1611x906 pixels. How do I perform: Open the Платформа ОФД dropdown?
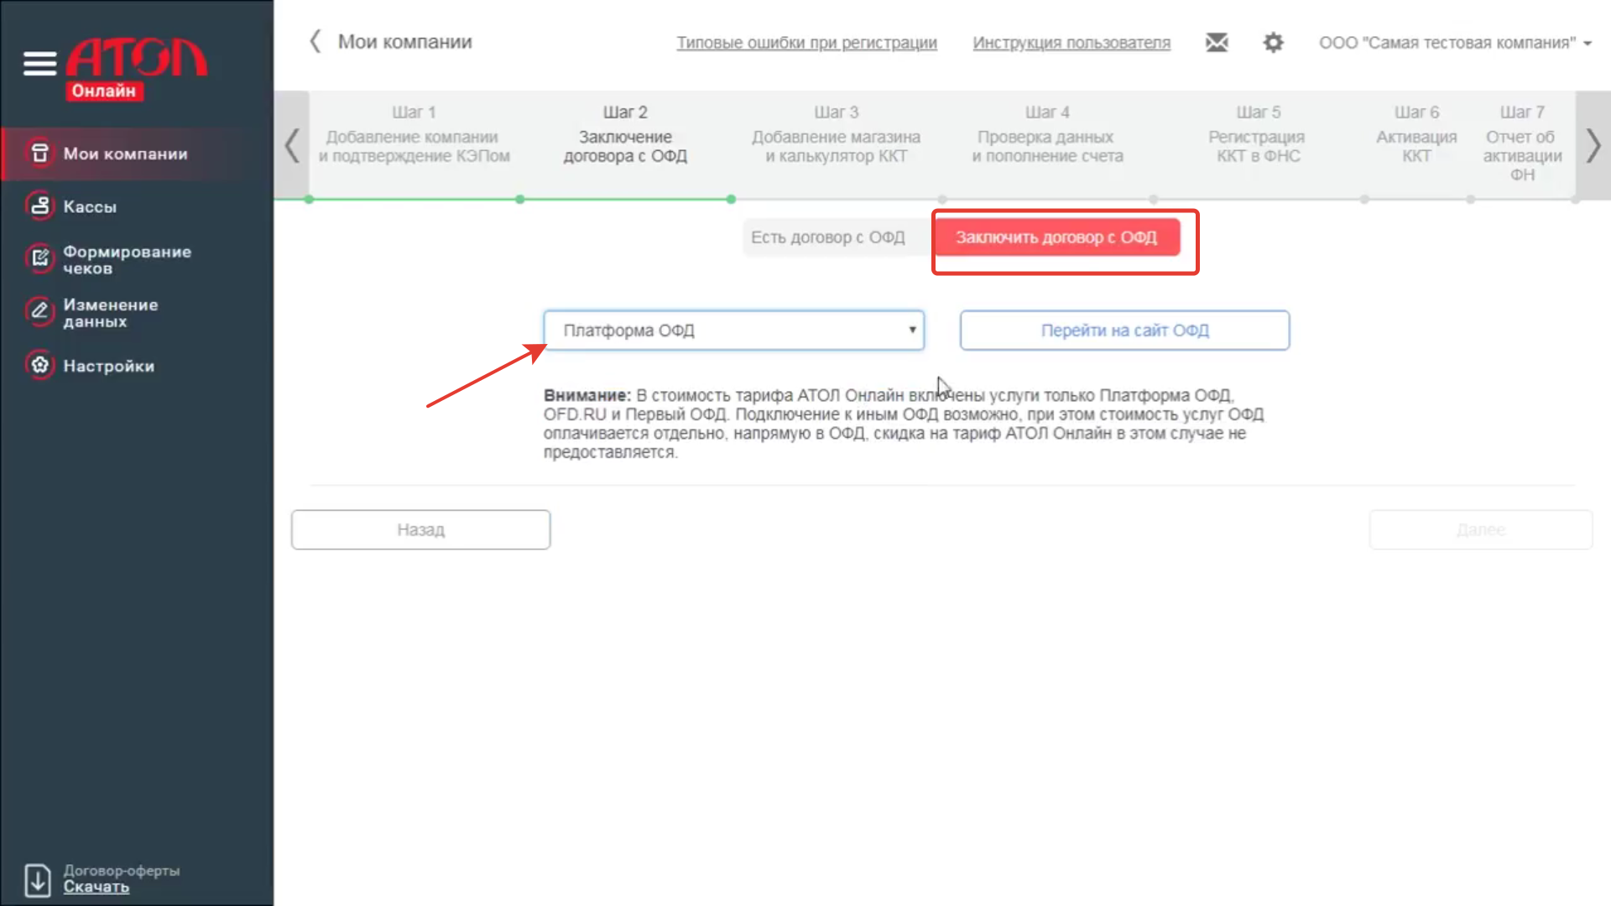pyautogui.click(x=733, y=331)
